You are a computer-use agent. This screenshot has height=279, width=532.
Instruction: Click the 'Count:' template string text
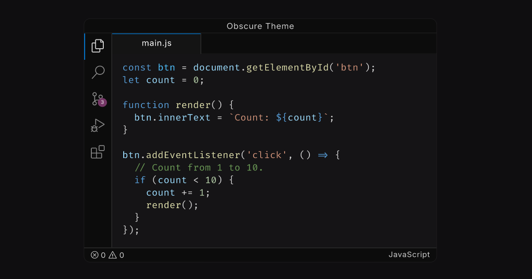pos(252,117)
